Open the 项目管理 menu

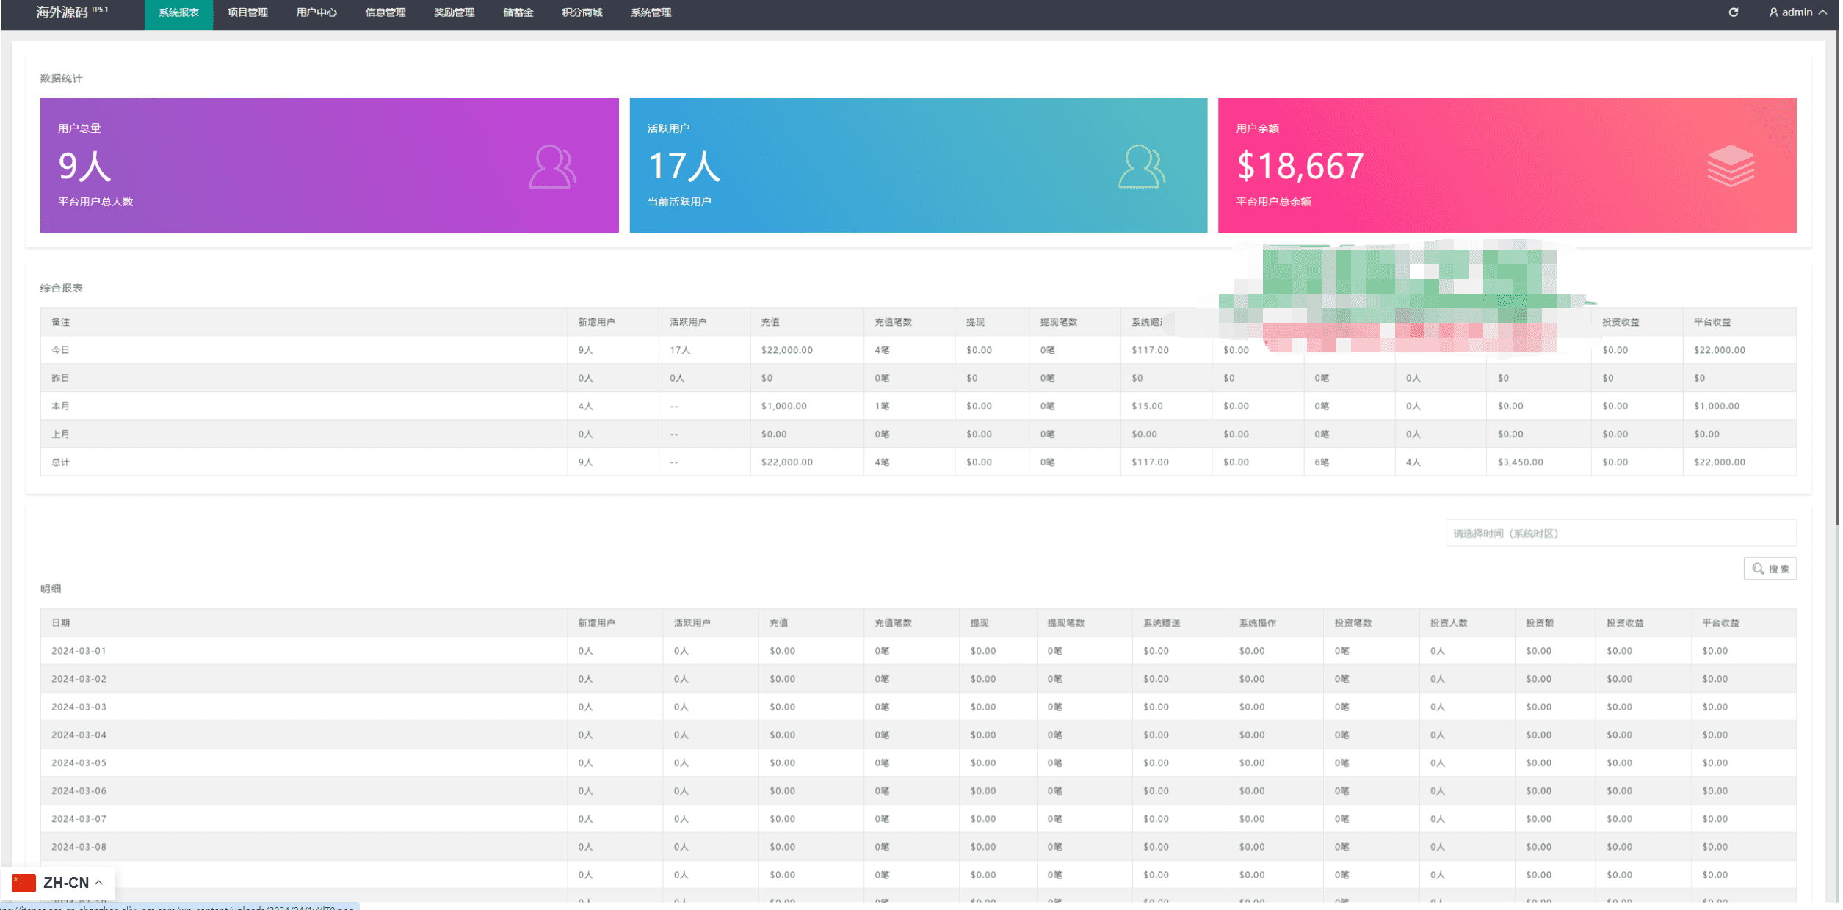(x=247, y=12)
